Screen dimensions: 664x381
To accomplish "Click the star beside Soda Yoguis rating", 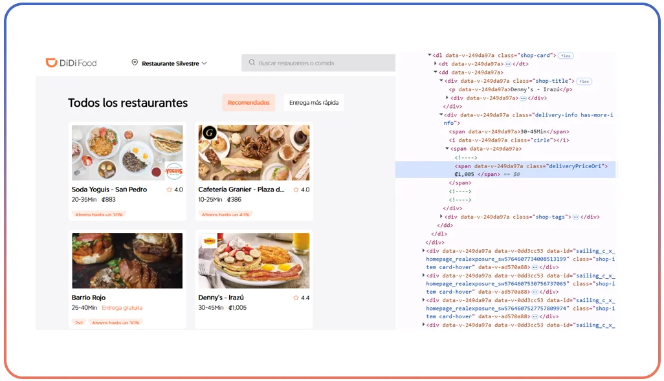I will (x=168, y=190).
